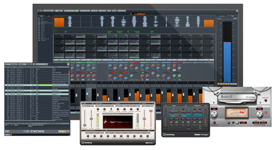The width and height of the screenshot is (276, 150).
Task: Check the Rec box on the Emil row
Action: coord(31,120)
